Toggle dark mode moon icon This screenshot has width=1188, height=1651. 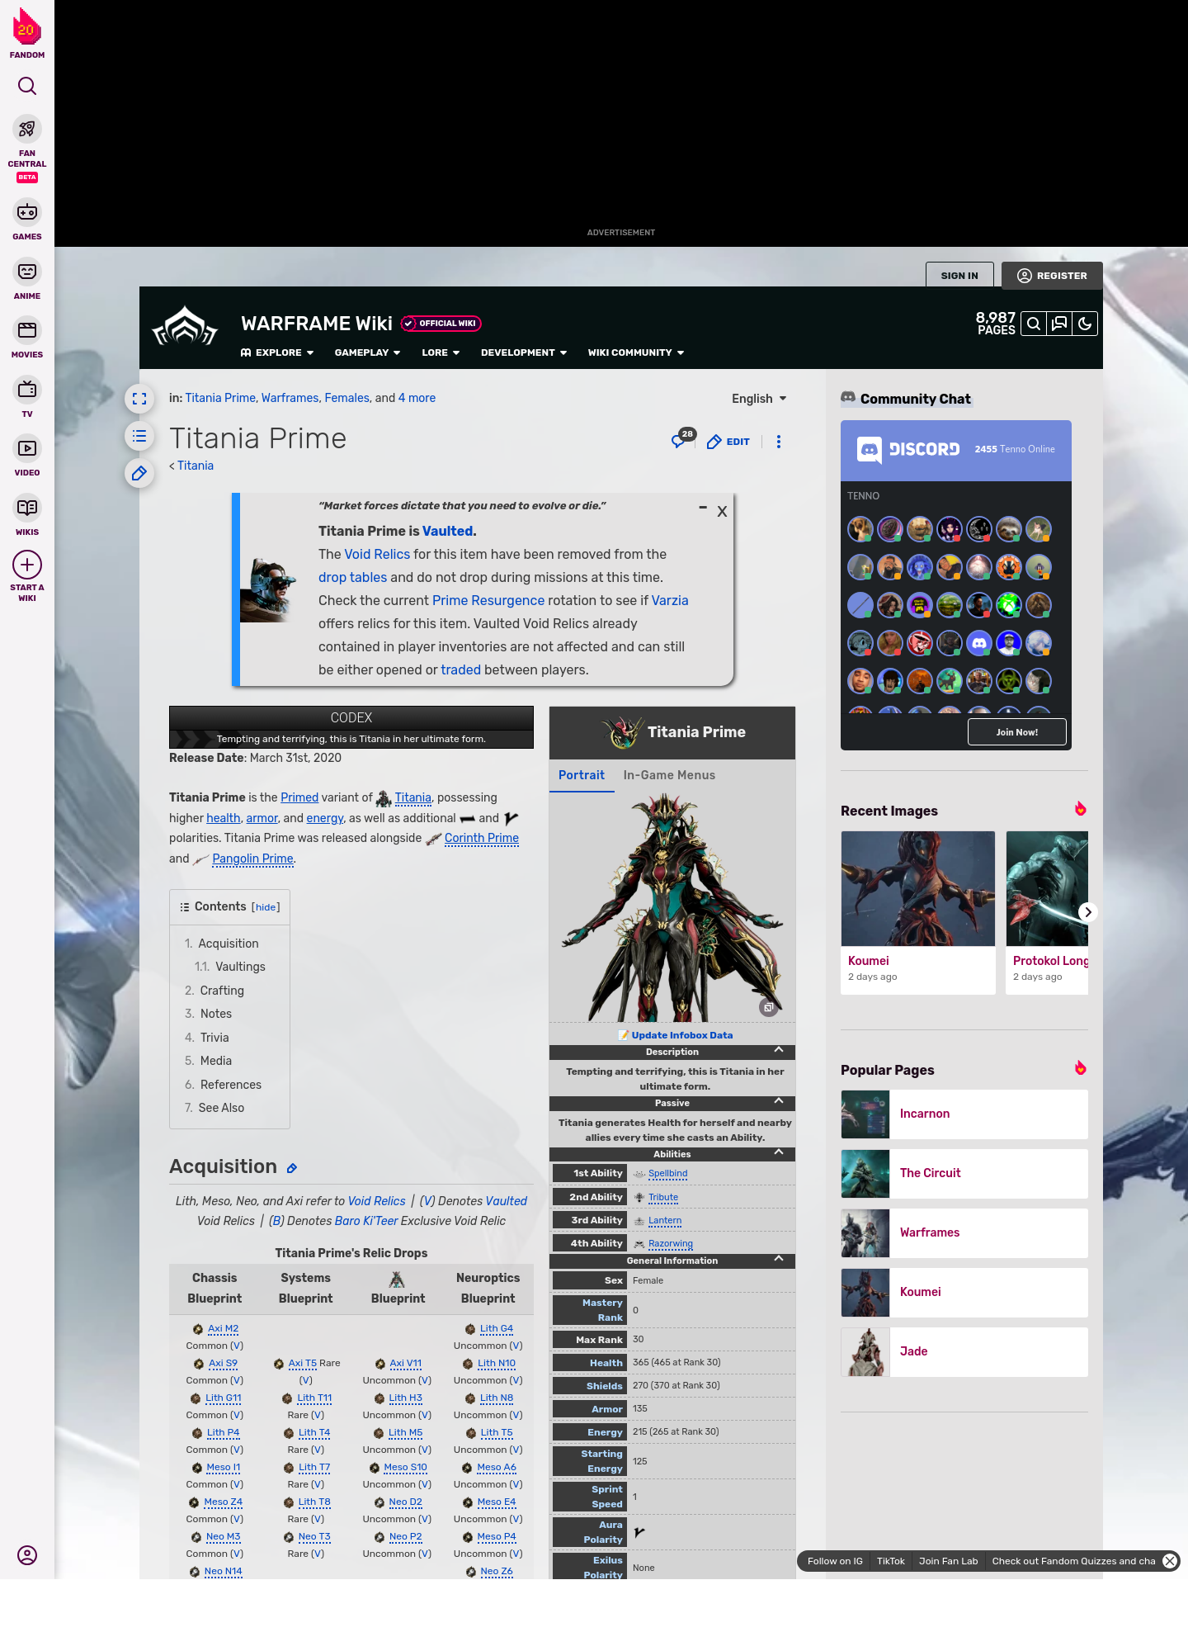tap(1085, 324)
